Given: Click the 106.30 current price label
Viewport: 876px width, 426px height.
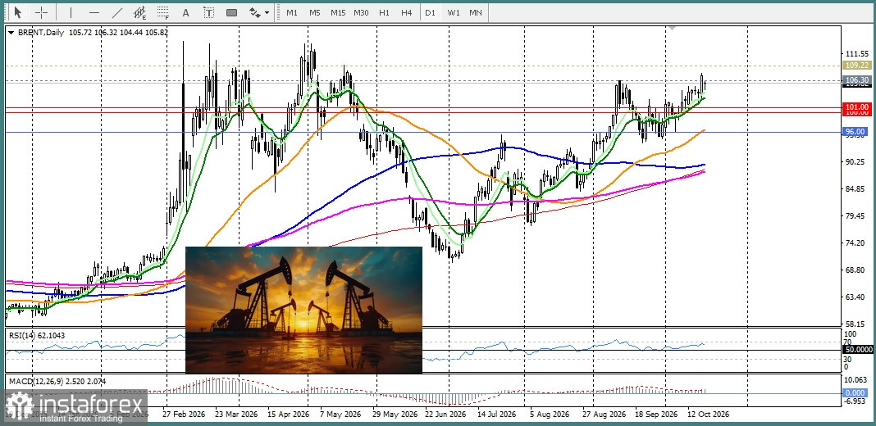Looking at the screenshot, I should (x=855, y=80).
